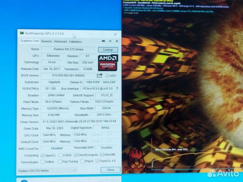Click the DirectX Support value 12 (12_0)

point(106,95)
